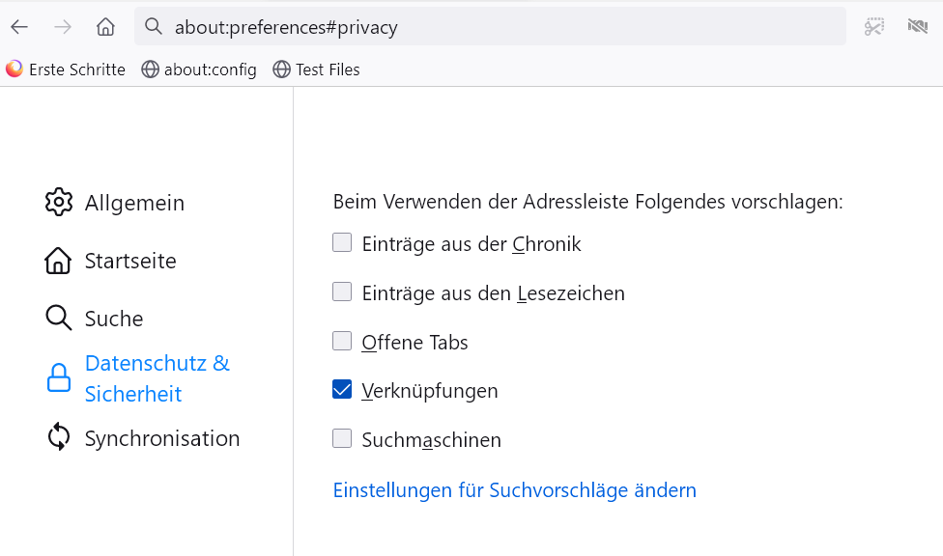Screen dimensions: 943x556
Task: Open the about:config bookmark
Action: 199,69
